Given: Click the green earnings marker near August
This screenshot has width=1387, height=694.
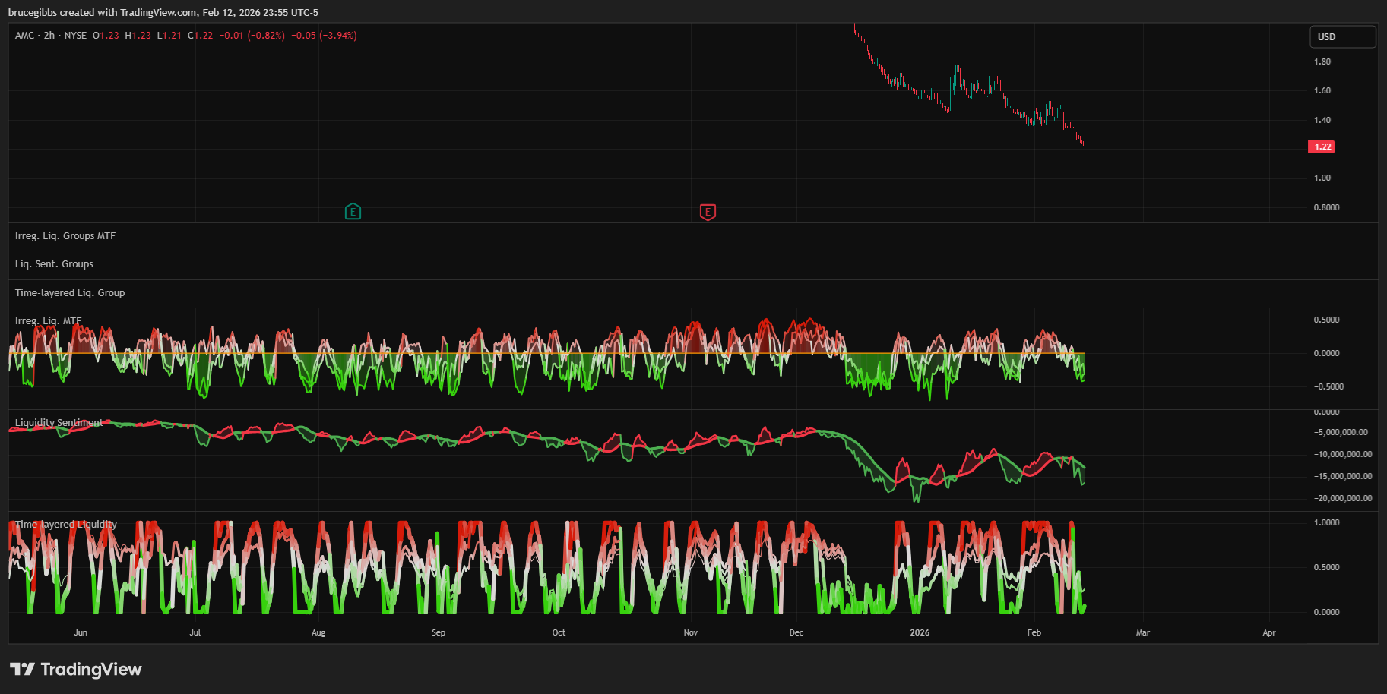Looking at the screenshot, I should point(353,212).
